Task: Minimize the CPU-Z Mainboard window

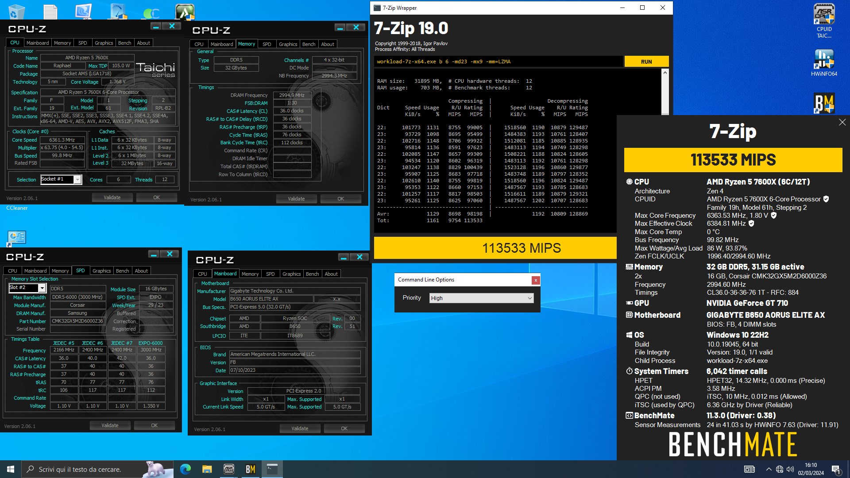Action: point(344,257)
